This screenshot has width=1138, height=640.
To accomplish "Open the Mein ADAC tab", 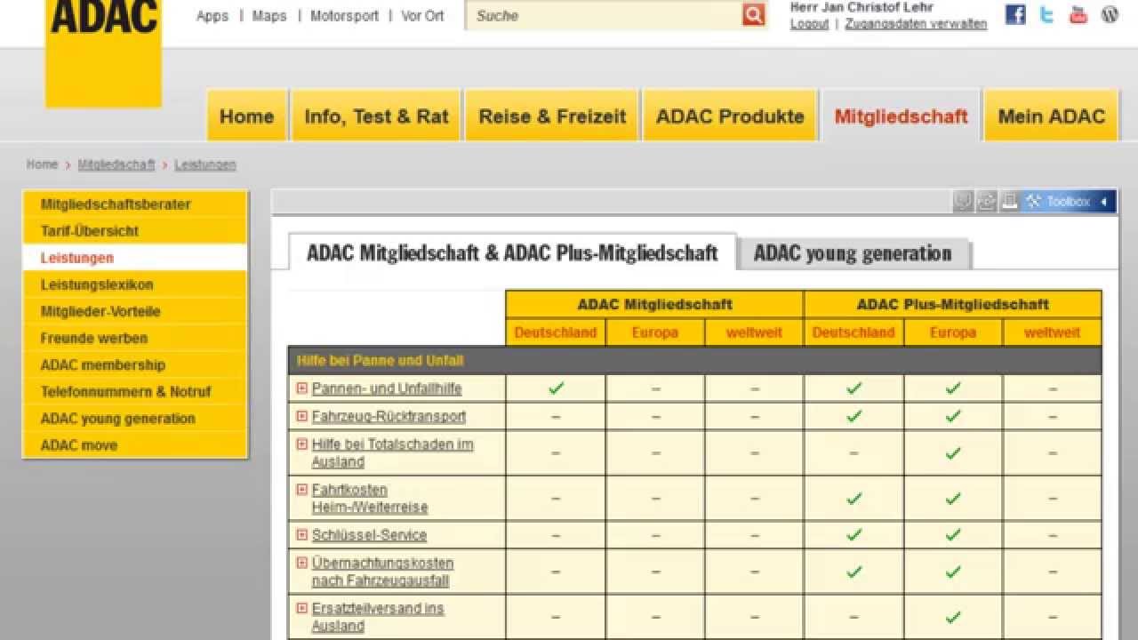I will [x=1051, y=116].
